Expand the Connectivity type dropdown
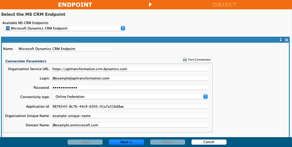This screenshot has height=147, width=292. [205, 97]
